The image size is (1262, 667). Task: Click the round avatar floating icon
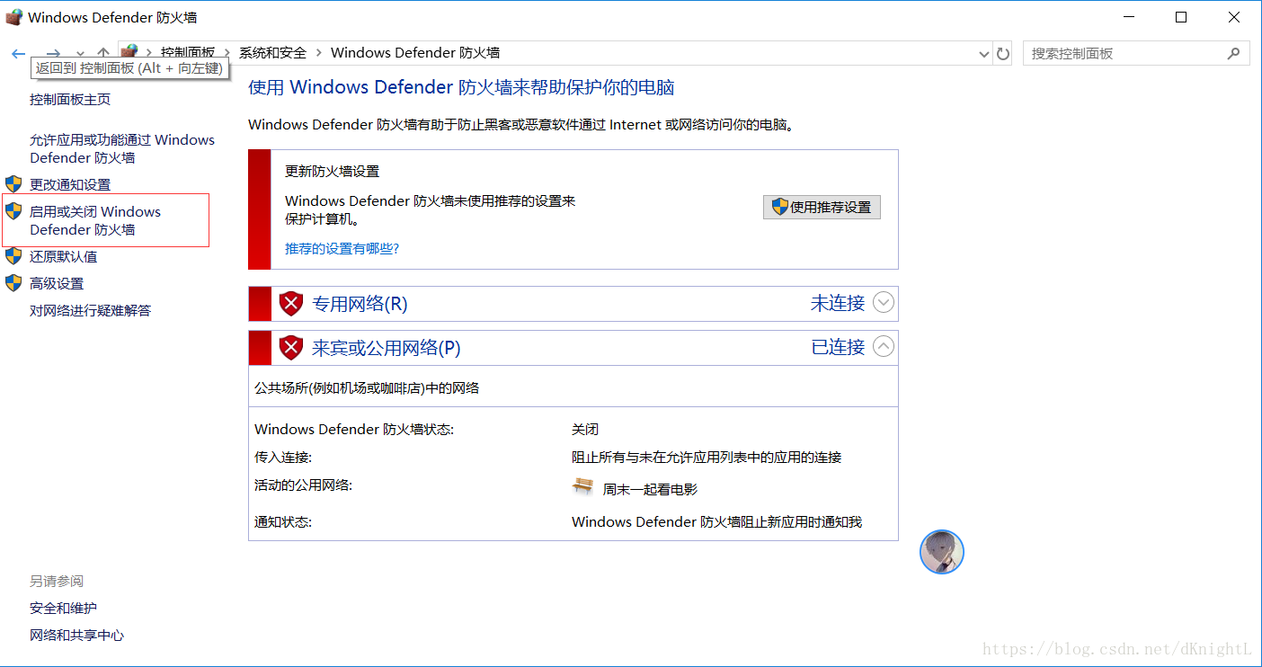coord(942,552)
